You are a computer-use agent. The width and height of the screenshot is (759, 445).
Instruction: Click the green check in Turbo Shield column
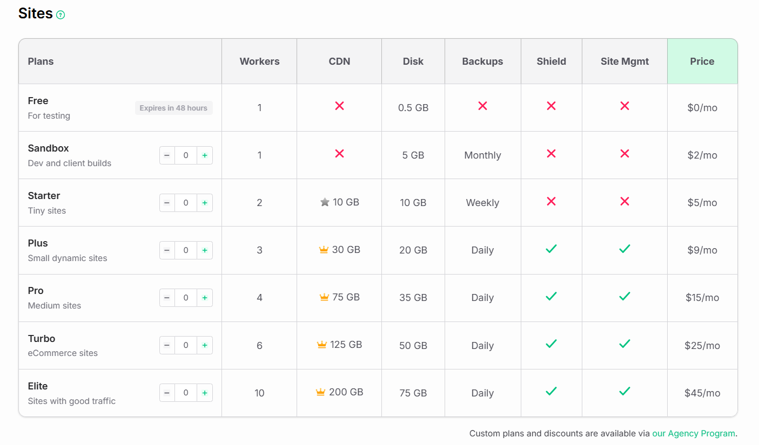[x=551, y=344]
